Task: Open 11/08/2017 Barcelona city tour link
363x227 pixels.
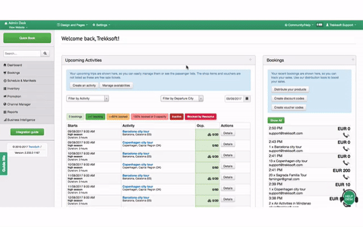Action: coord(136,176)
